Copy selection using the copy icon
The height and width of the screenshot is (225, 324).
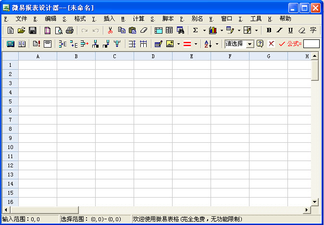122,30
